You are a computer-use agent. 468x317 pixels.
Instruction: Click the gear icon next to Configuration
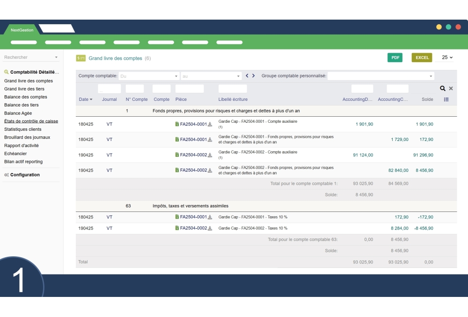click(x=6, y=175)
